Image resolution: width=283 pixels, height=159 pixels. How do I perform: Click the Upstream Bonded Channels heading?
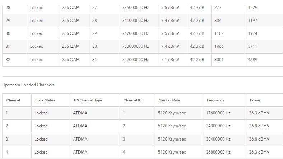click(x=28, y=85)
